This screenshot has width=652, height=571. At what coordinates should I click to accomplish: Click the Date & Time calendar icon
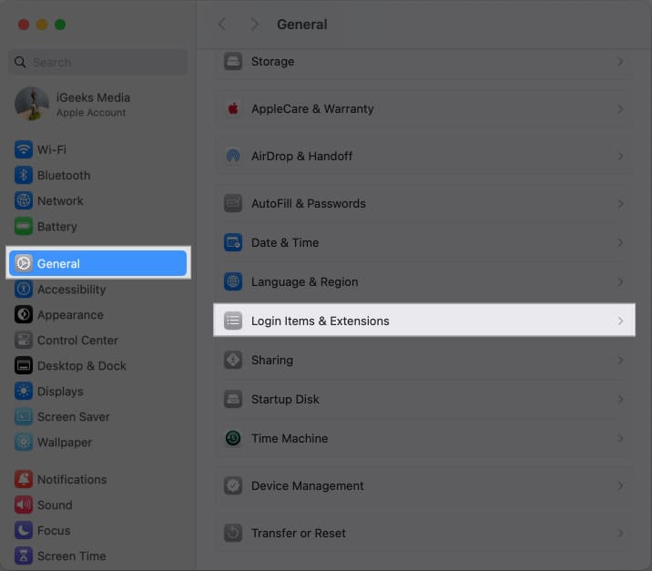(x=233, y=243)
